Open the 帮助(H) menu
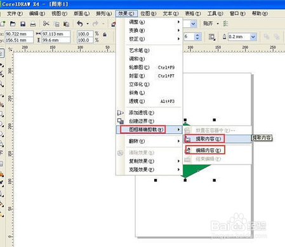The height and width of the screenshot is (247, 285). 260,13
